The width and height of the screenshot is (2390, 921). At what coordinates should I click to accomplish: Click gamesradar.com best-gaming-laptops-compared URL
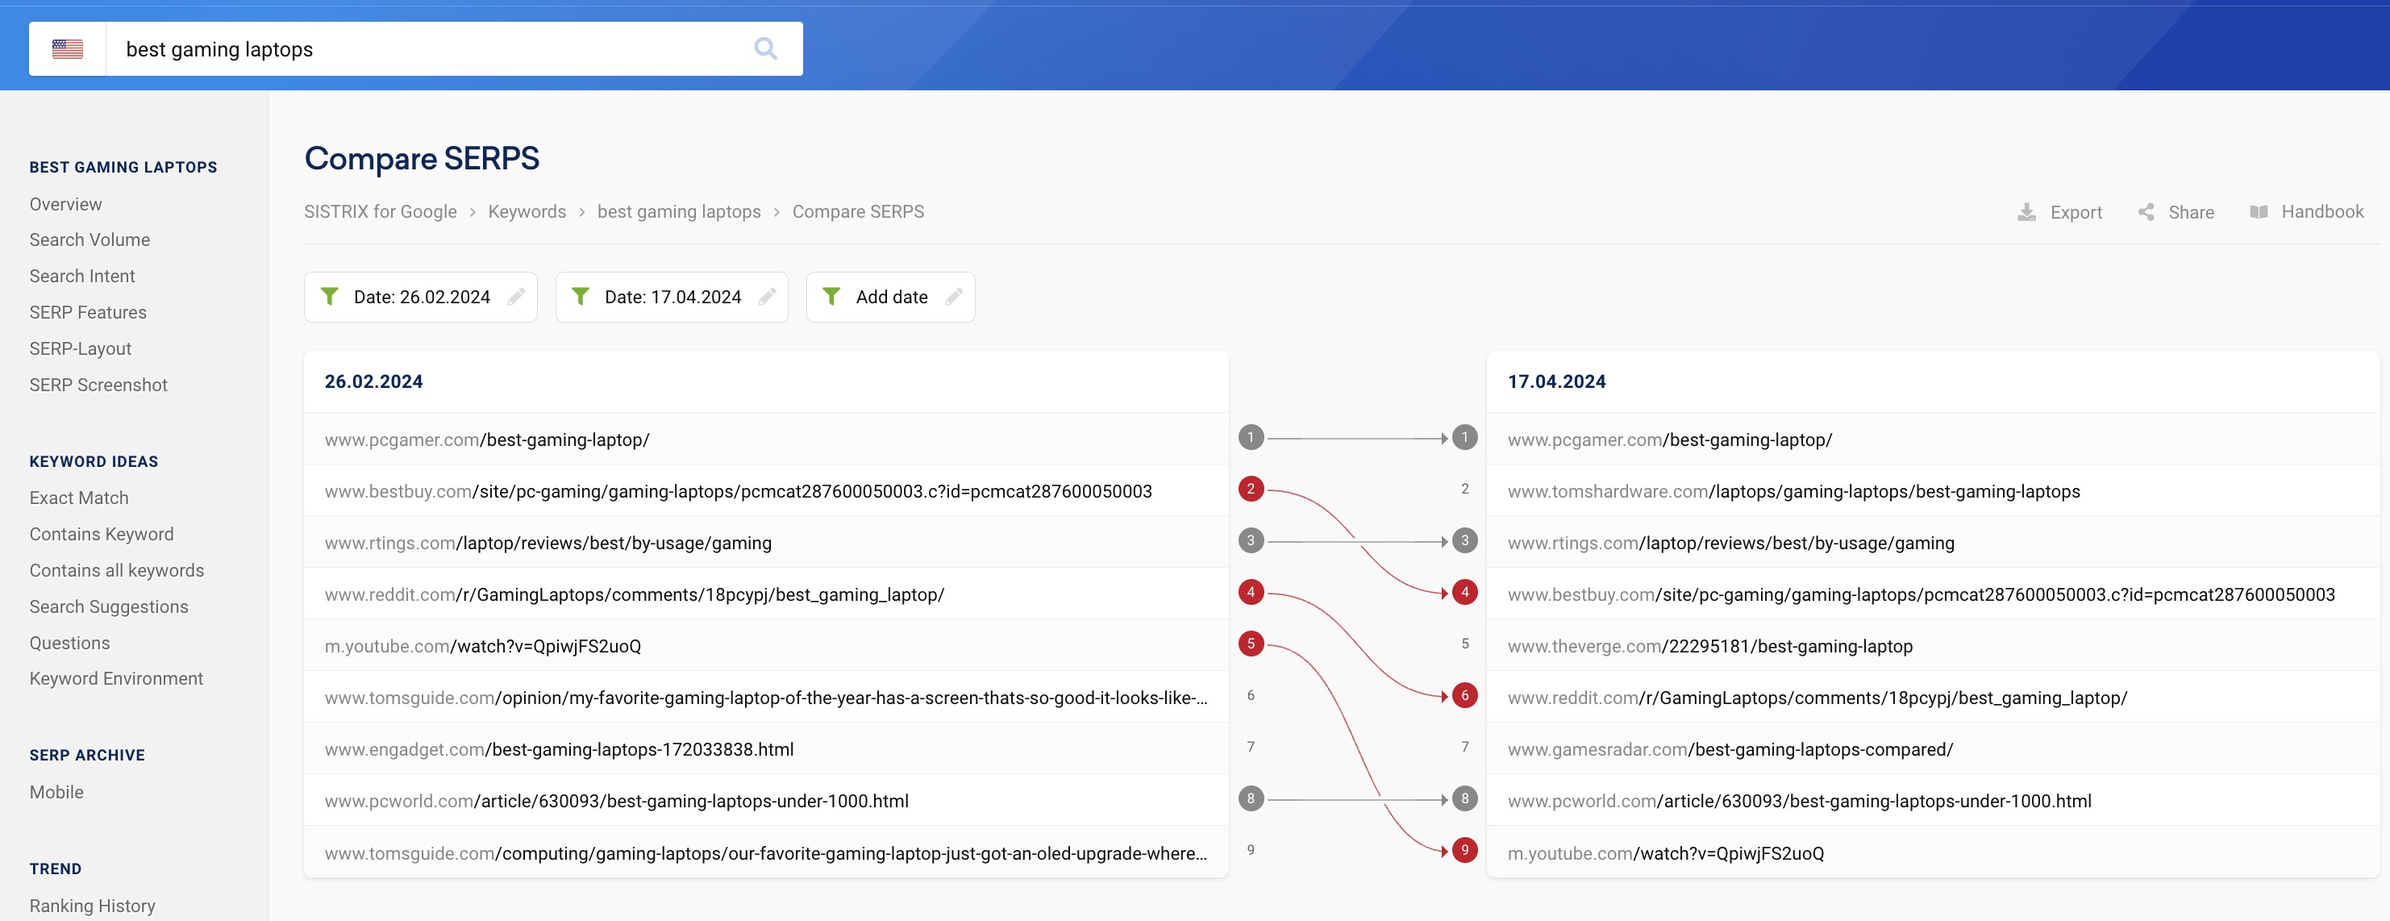1730,749
